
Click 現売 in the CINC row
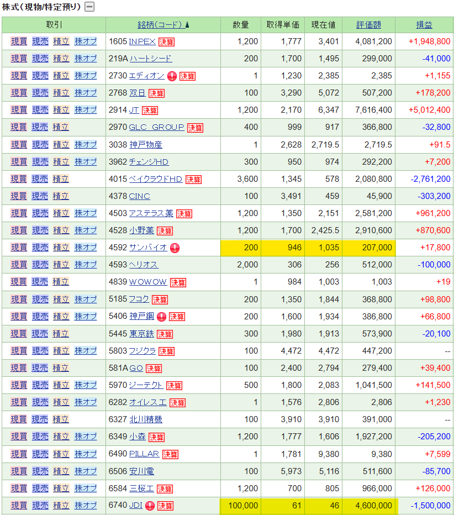pyautogui.click(x=40, y=196)
